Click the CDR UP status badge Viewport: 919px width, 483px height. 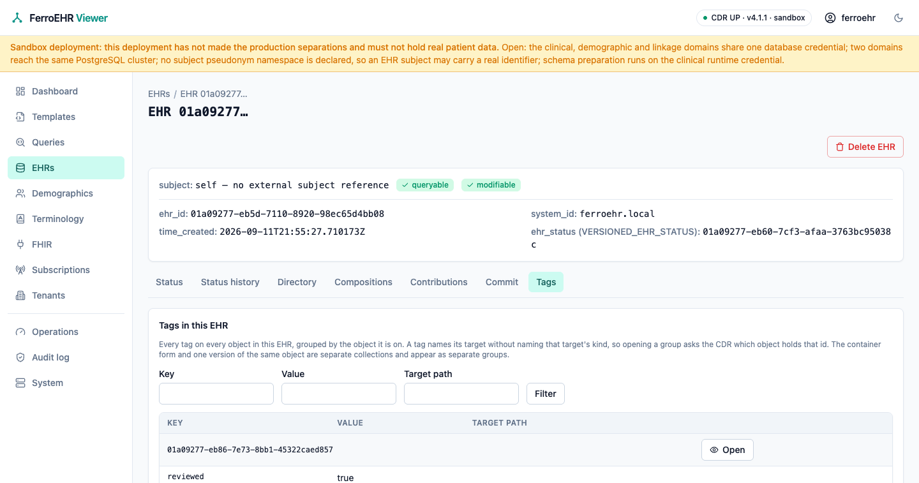754,18
